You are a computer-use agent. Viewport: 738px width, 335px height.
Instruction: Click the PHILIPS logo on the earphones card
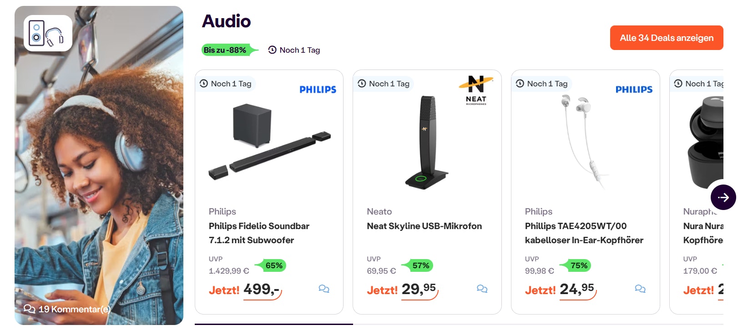coord(634,89)
